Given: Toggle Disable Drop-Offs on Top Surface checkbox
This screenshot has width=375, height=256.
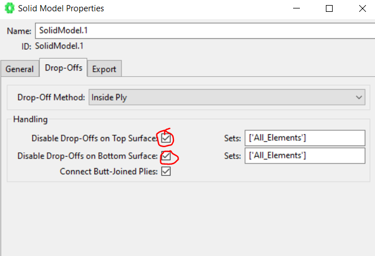Looking at the screenshot, I should pyautogui.click(x=166, y=138).
